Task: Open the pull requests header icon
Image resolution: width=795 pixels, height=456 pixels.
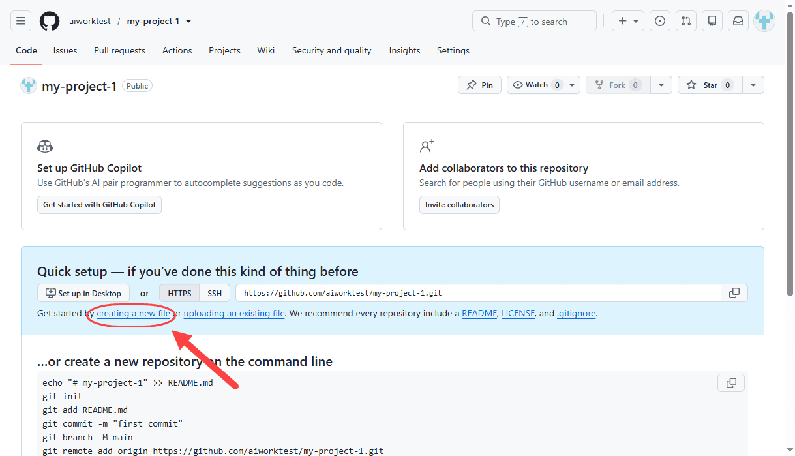Action: point(686,21)
